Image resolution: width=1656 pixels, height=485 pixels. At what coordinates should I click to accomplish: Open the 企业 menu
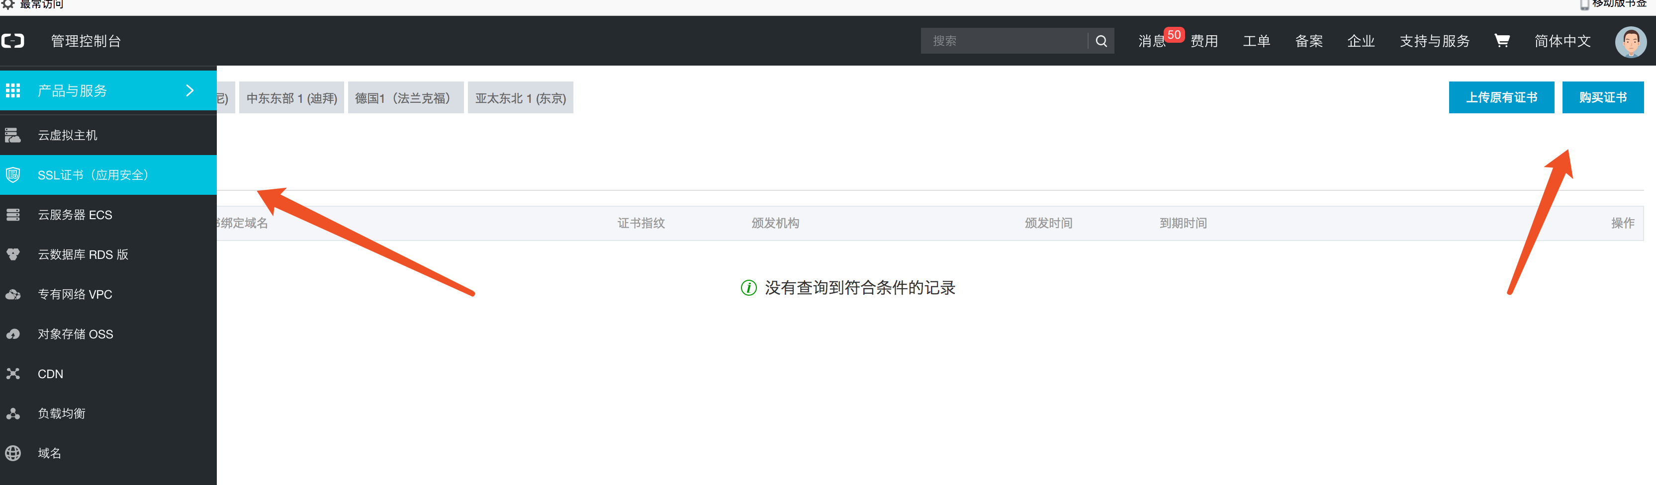point(1361,41)
